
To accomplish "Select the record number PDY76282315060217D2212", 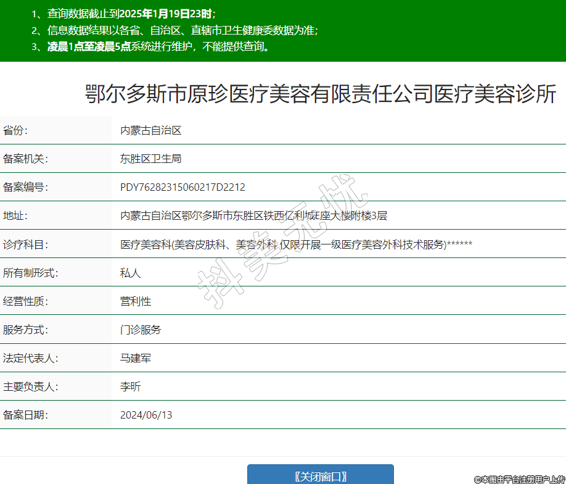I will point(183,187).
